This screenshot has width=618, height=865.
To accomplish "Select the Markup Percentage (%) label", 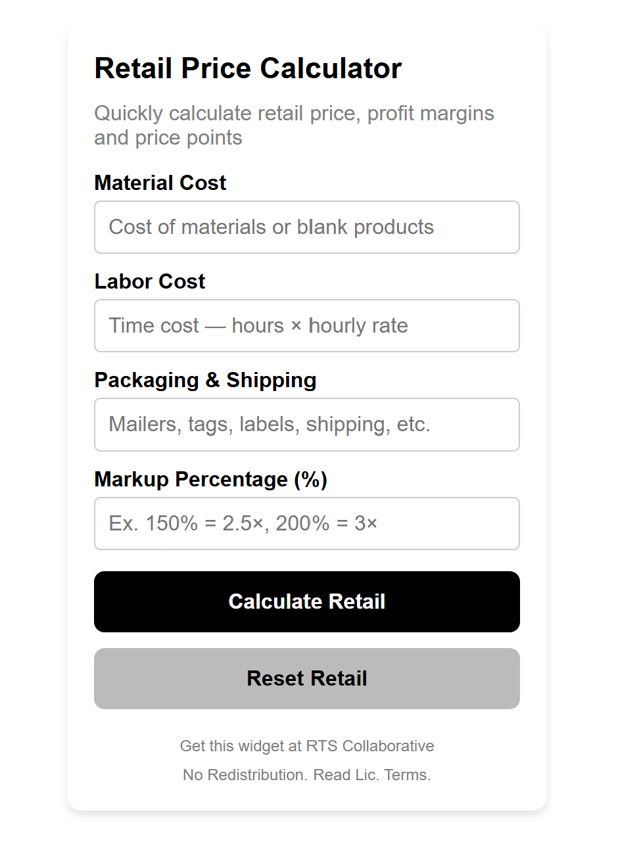I will coord(211,479).
